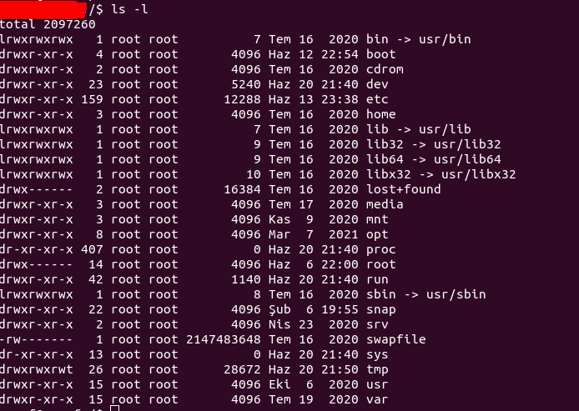
Task: Click the terminal cursor at the prompt
Action: click(115, 408)
